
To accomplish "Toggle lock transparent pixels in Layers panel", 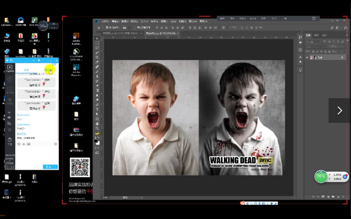I will 313,51.
